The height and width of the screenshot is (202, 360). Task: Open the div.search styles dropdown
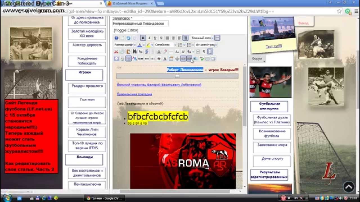[x=206, y=45]
